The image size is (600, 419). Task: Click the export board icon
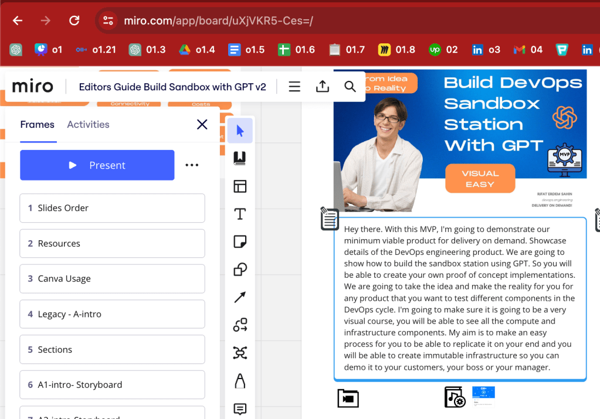tap(322, 87)
